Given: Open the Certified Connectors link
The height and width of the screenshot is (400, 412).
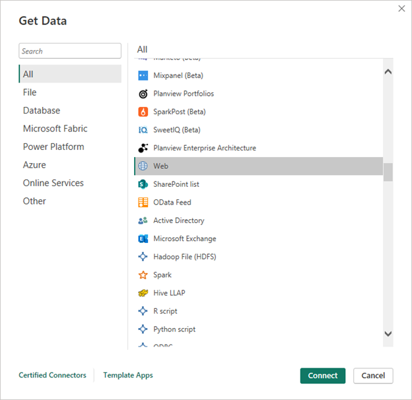Looking at the screenshot, I should point(52,375).
